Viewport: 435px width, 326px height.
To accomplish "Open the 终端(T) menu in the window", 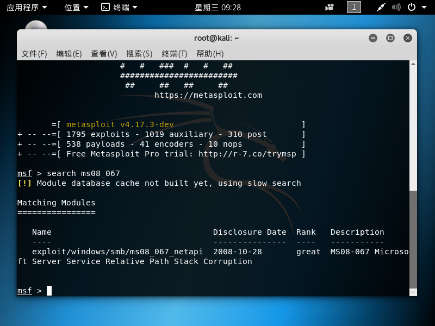I will click(175, 53).
